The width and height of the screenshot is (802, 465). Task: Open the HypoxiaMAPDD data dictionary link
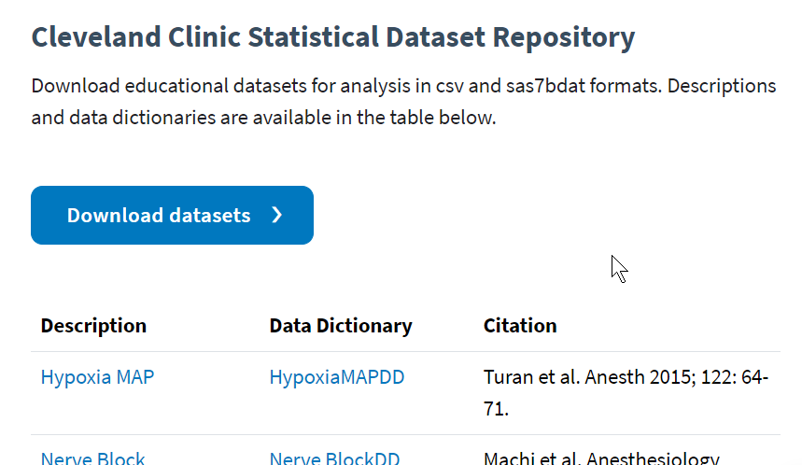tap(336, 377)
